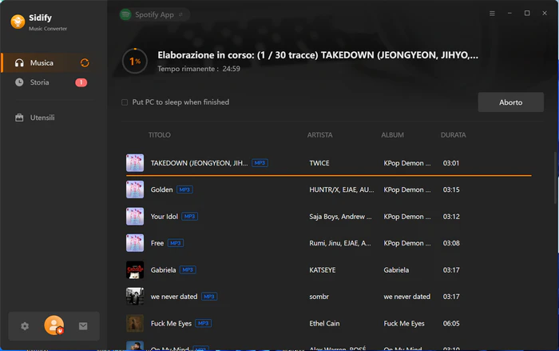This screenshot has width=559, height=351.
Task: Click the track list vertical scrollbar
Action: pyautogui.click(x=555, y=178)
